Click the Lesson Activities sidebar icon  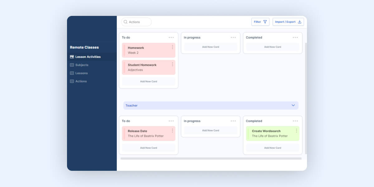click(72, 57)
